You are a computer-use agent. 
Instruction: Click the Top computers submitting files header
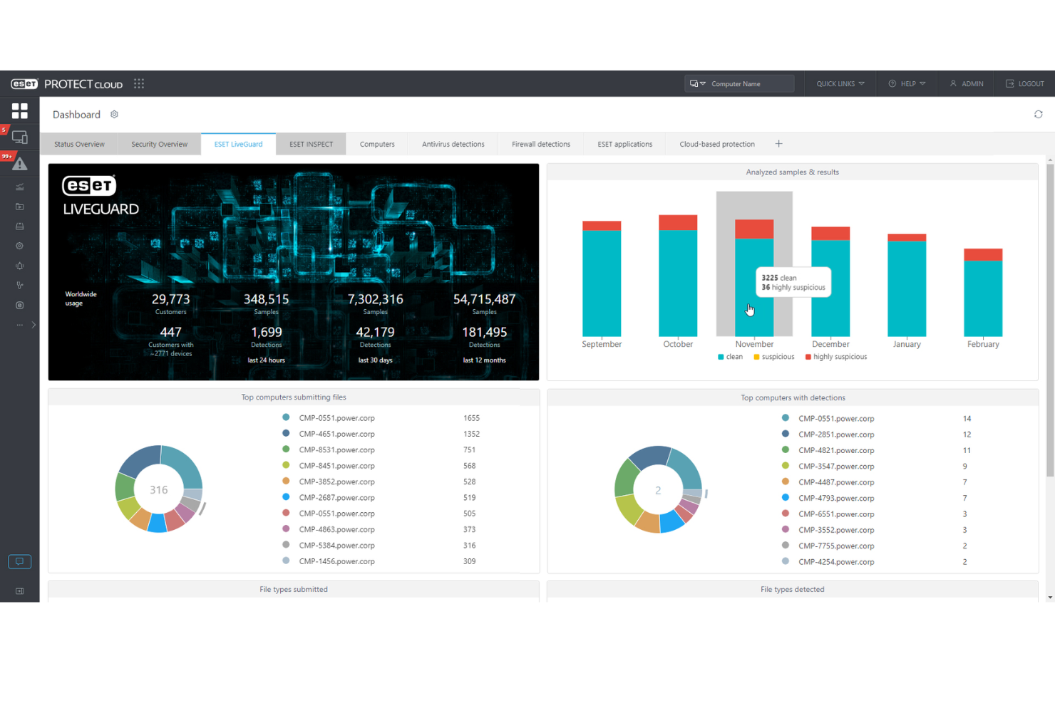pos(294,397)
